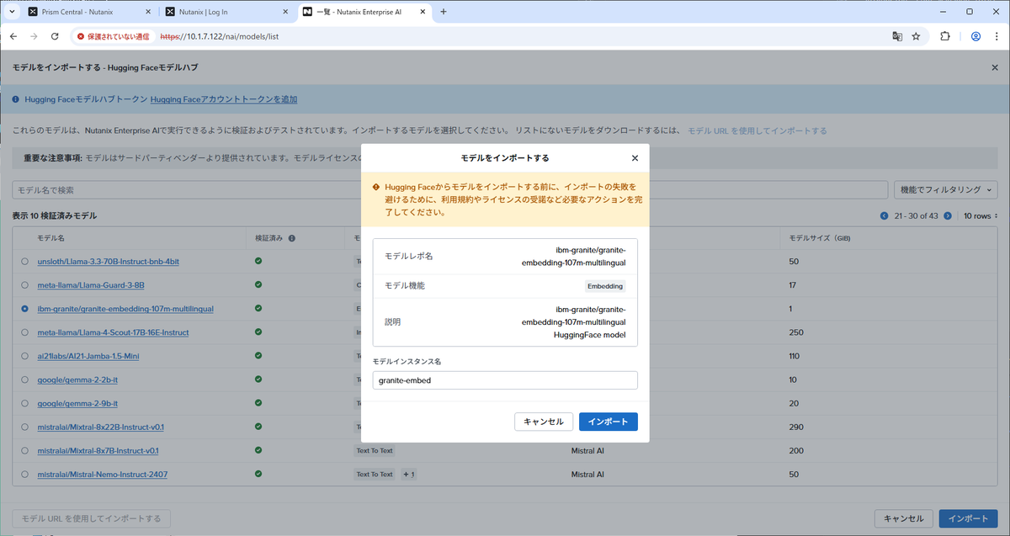Image resolution: width=1010 pixels, height=536 pixels.
Task: Click the モデル名 column header
Action: (x=50, y=238)
